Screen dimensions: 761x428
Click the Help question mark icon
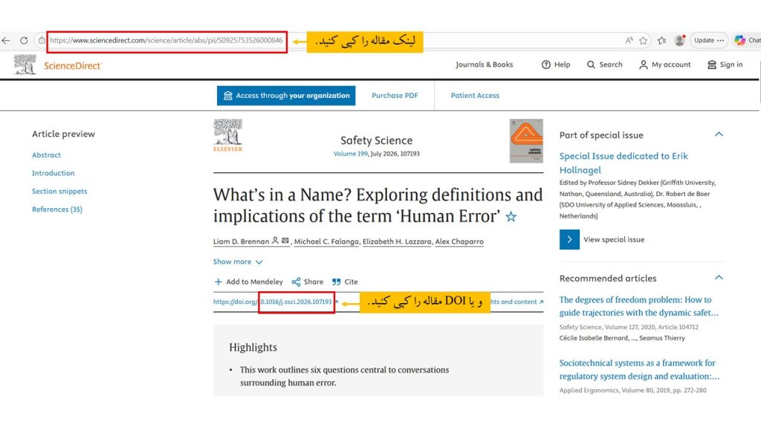click(x=546, y=65)
